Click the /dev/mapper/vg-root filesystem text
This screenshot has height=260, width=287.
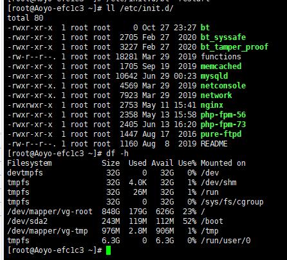50,212
